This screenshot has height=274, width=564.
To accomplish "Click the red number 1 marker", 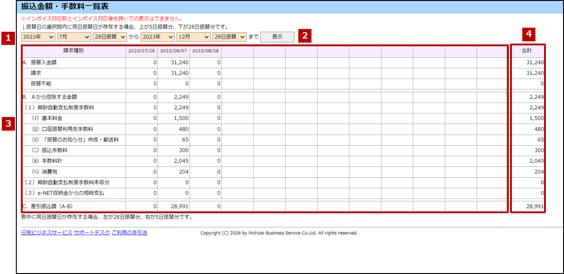I will point(8,38).
